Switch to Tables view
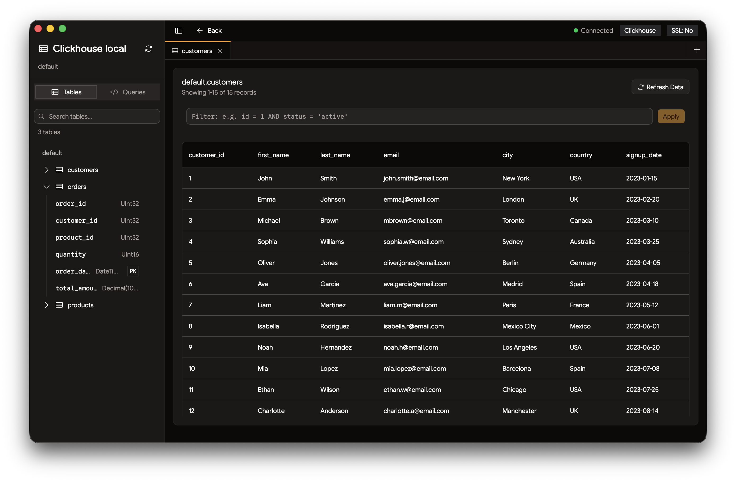 (x=66, y=92)
